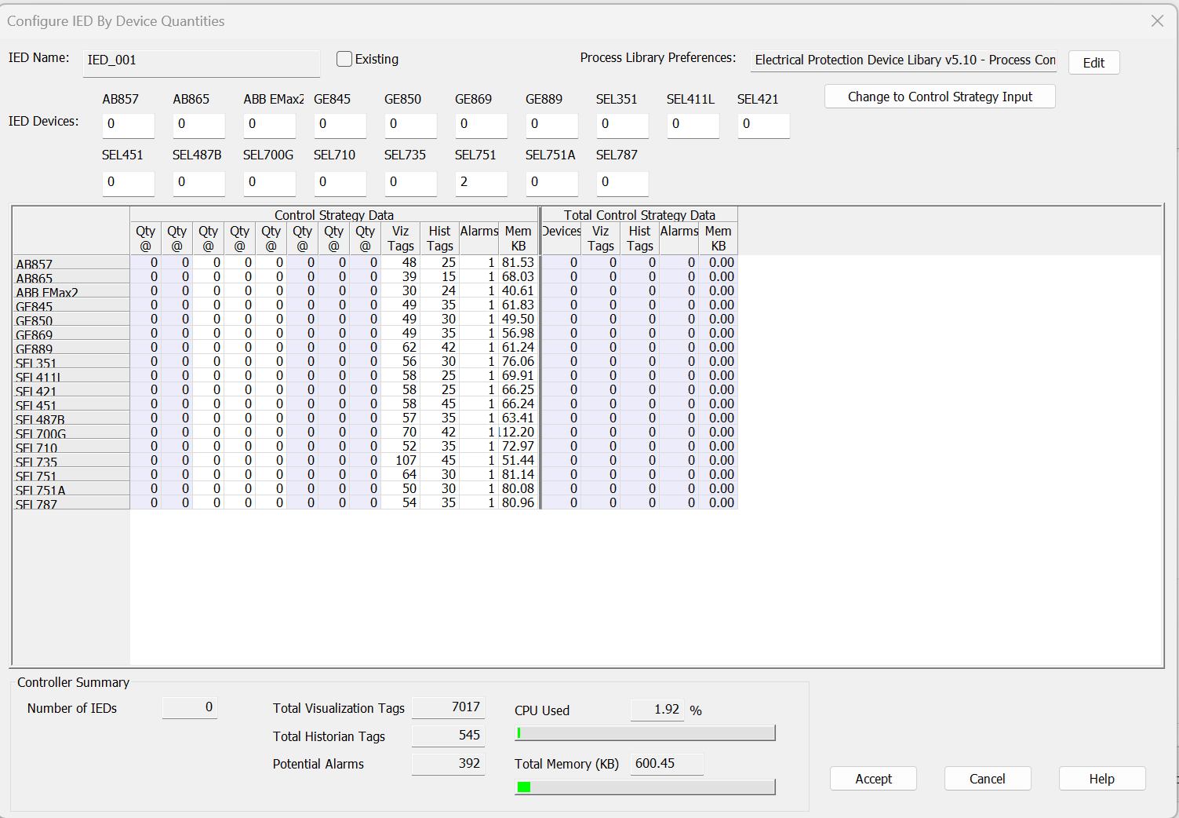Select the SEL710 quantity field
Image resolution: width=1179 pixels, height=818 pixels.
coord(340,183)
